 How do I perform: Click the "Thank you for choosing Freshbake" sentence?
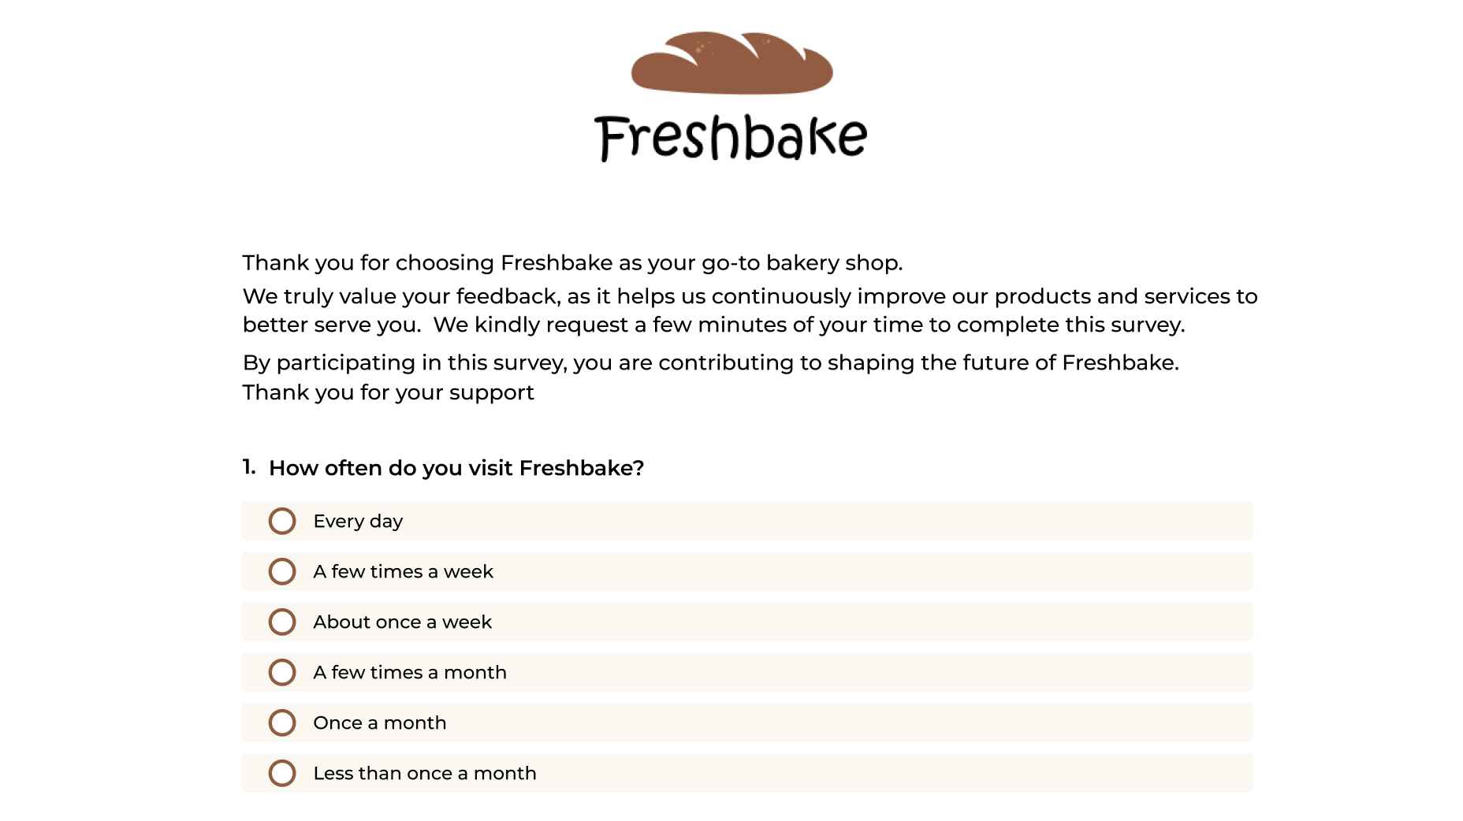[x=572, y=263]
